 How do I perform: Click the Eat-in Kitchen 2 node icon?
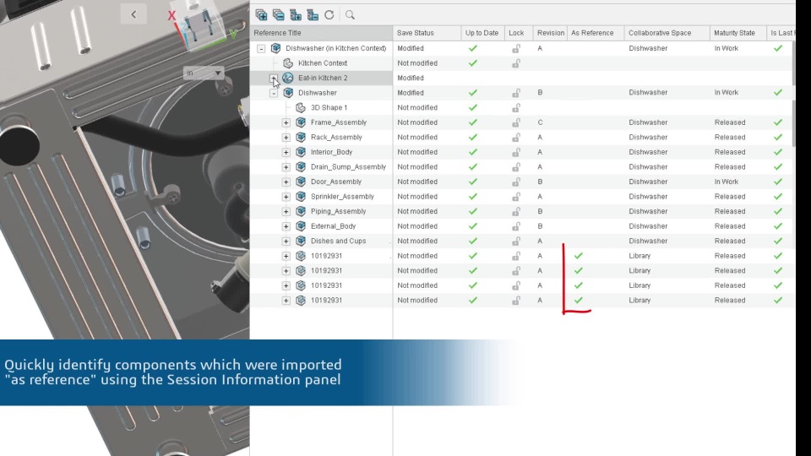pos(288,78)
